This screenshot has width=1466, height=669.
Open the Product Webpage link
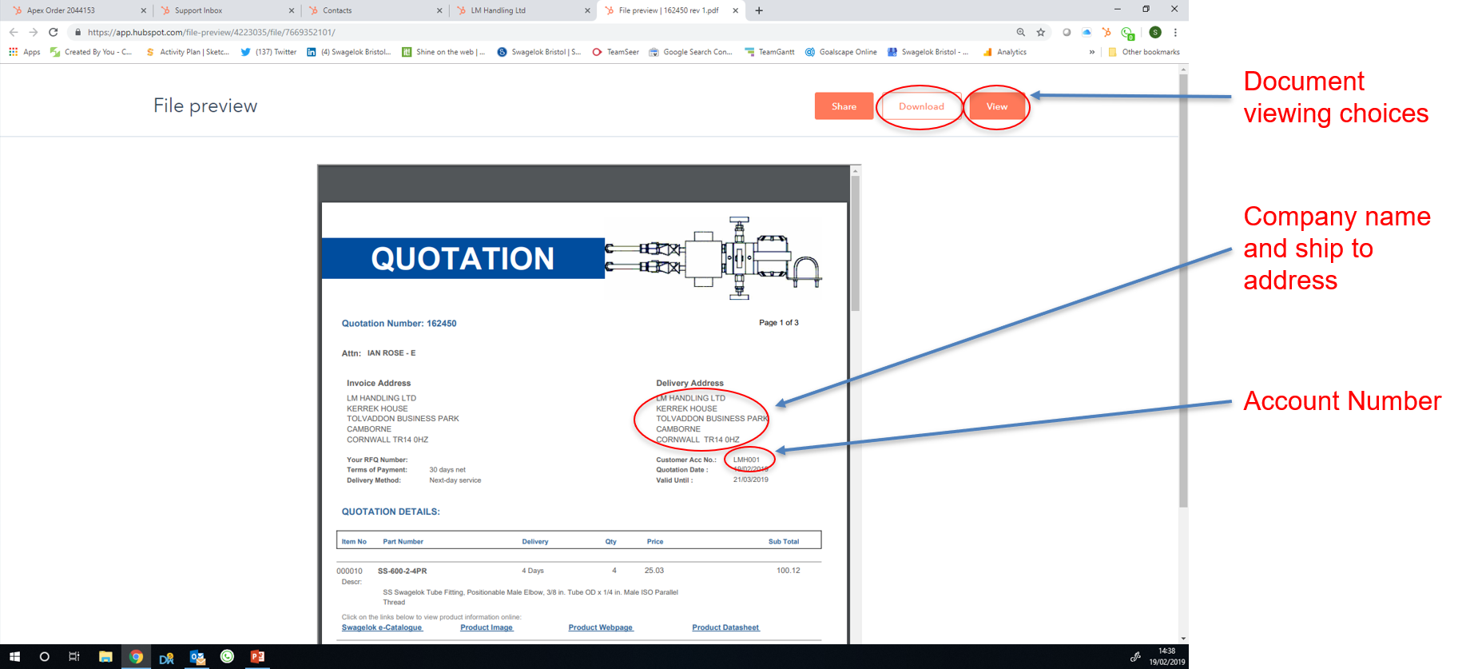601,627
